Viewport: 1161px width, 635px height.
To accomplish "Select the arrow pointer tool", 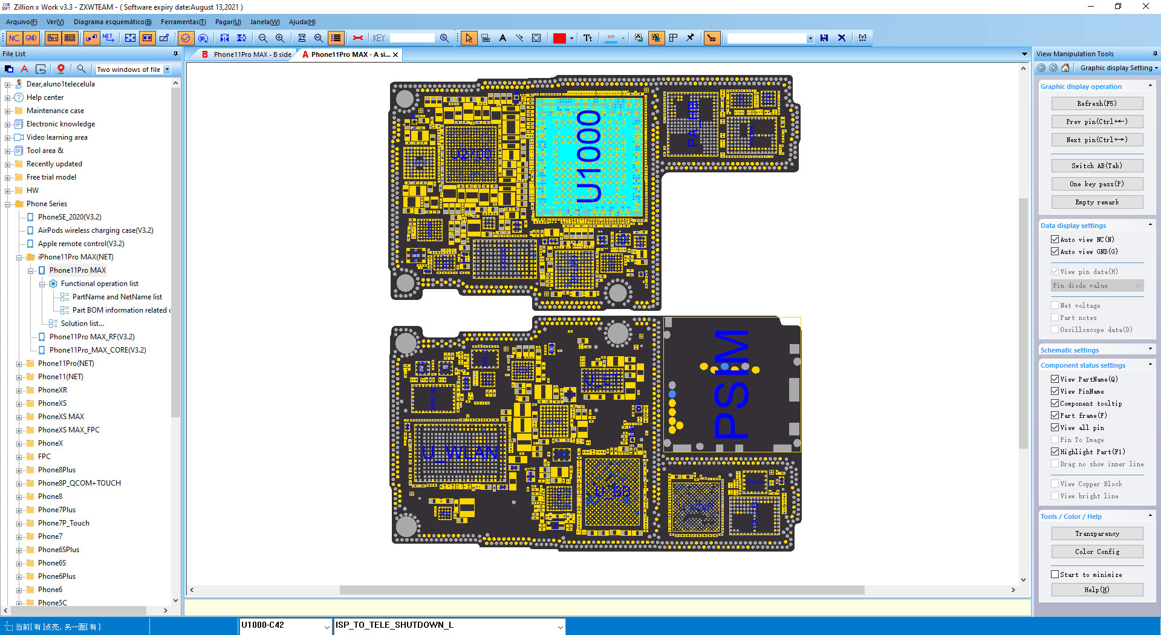I will (469, 38).
